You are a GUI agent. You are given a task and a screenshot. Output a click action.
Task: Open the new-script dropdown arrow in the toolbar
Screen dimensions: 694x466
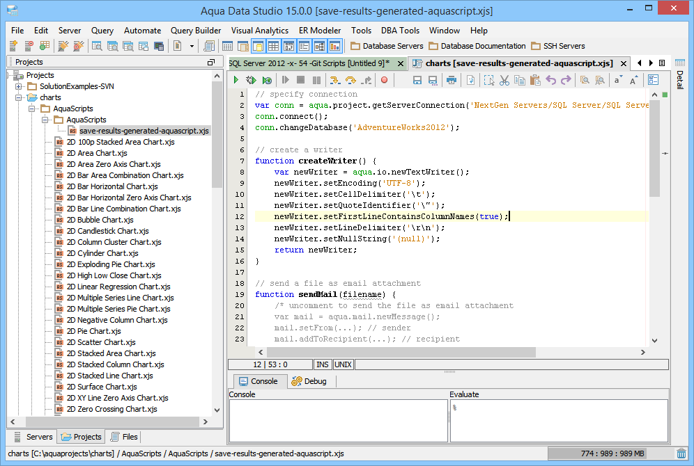(193, 47)
